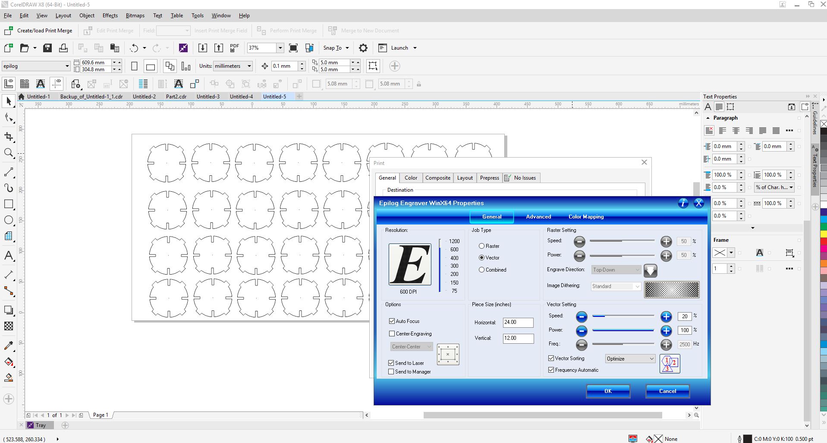Activate the Zoom magnifier tool
This screenshot has width=827, height=443.
(9, 153)
